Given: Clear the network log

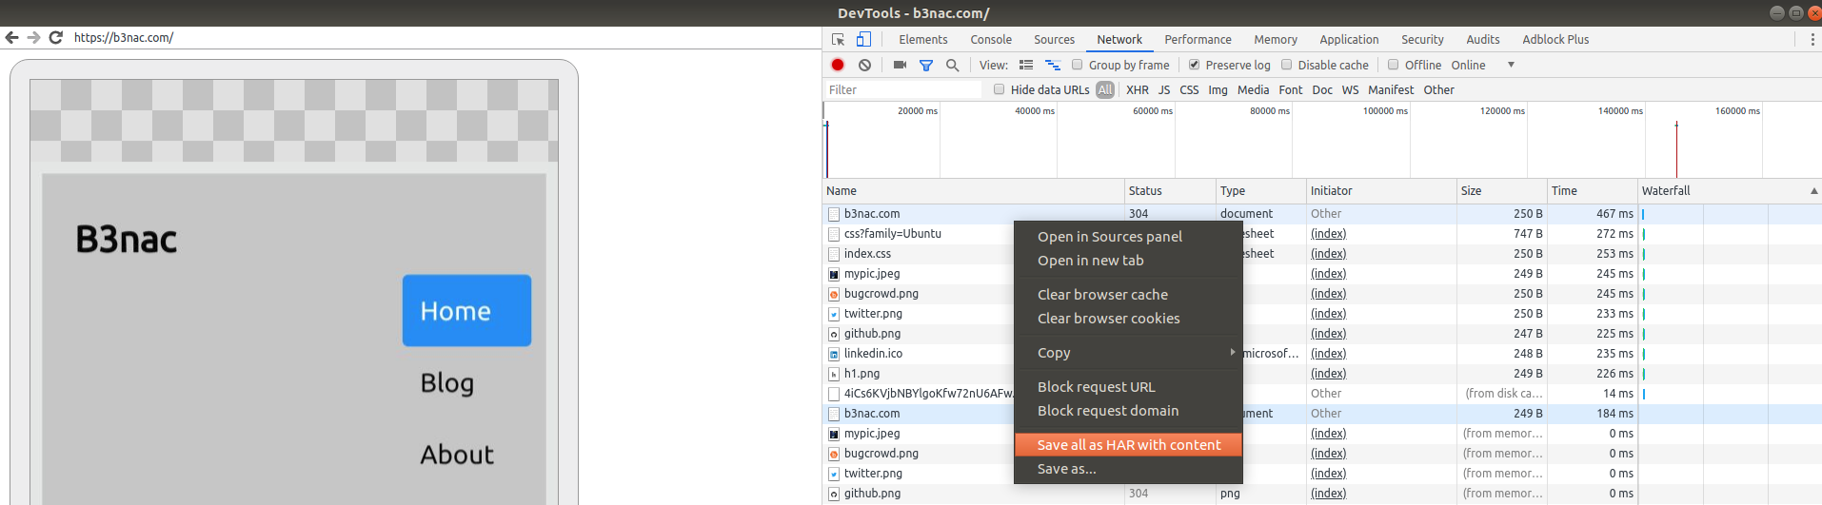Looking at the screenshot, I should (864, 65).
